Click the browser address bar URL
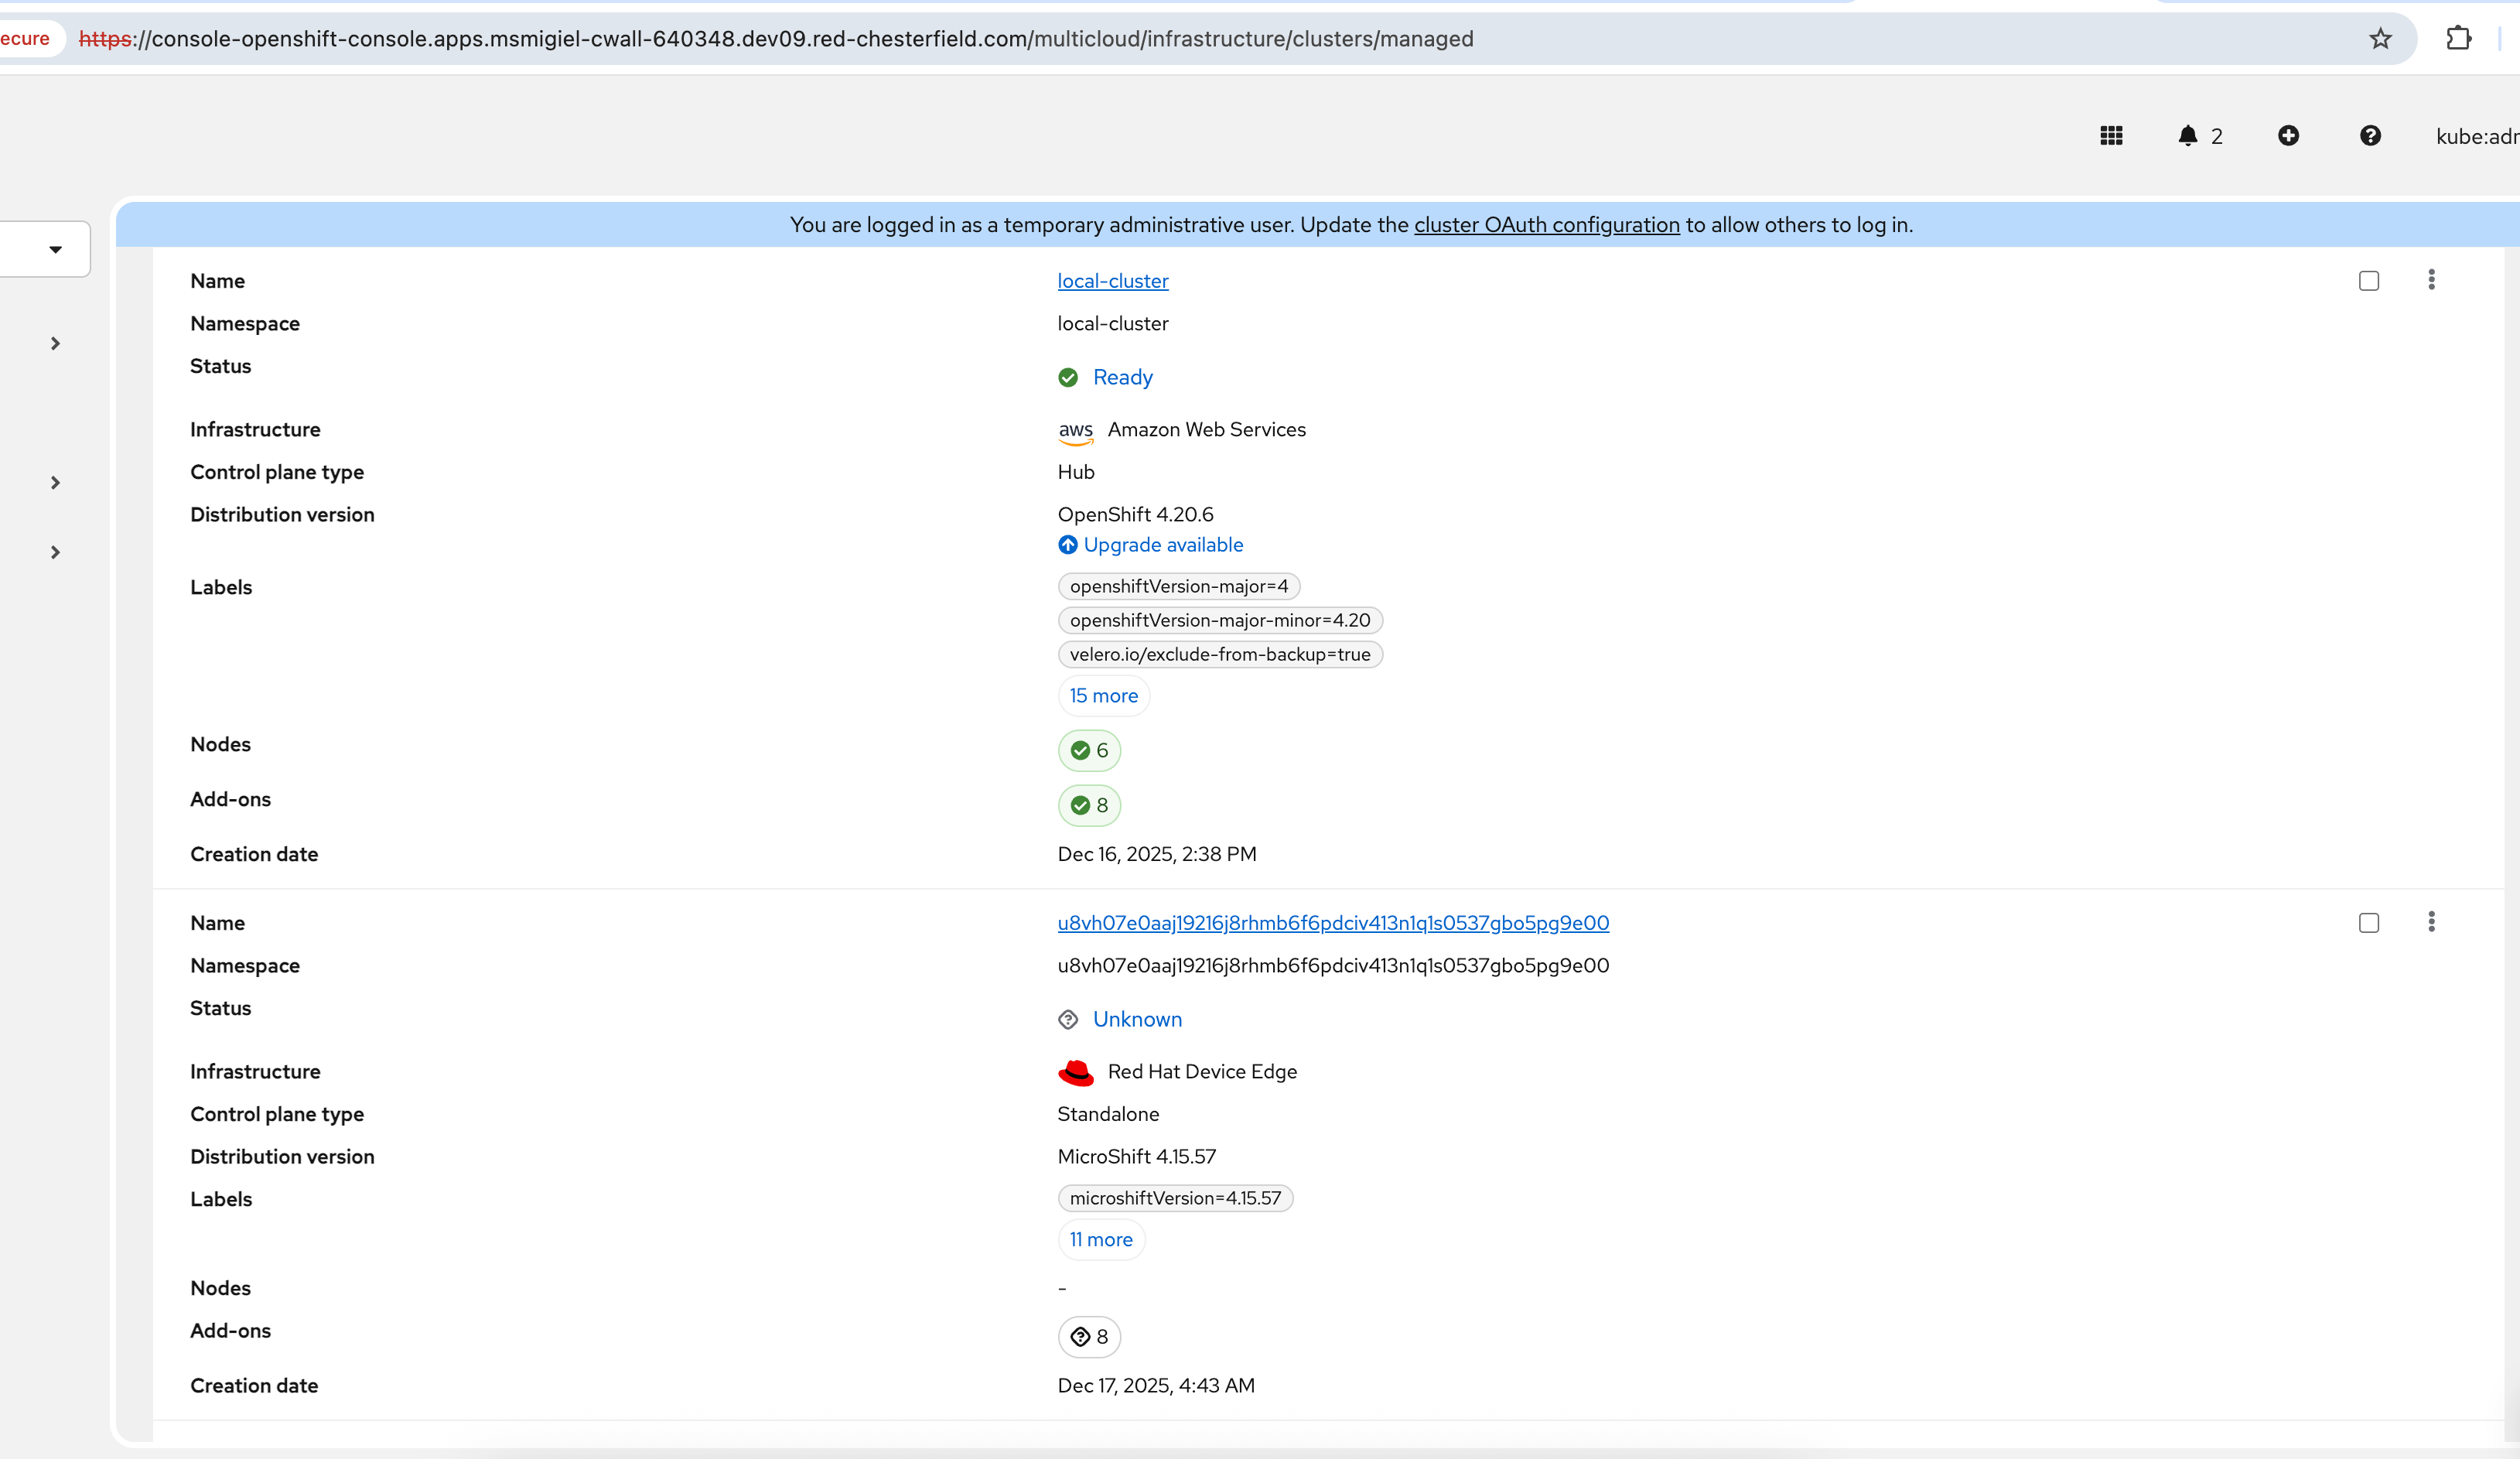The width and height of the screenshot is (2520, 1459). (775, 39)
